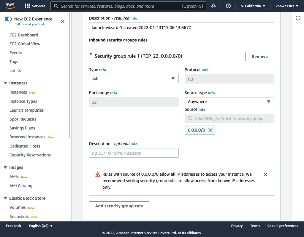
Task: Close the New EC2 Experience banner
Action: [63, 21]
